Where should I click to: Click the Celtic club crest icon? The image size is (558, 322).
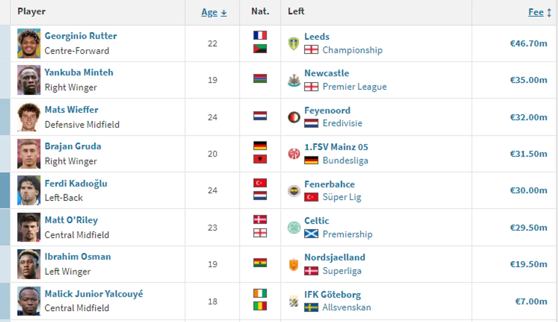coord(294,227)
